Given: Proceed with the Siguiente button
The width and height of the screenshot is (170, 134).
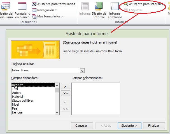Looking at the screenshot, I should pos(129,126).
